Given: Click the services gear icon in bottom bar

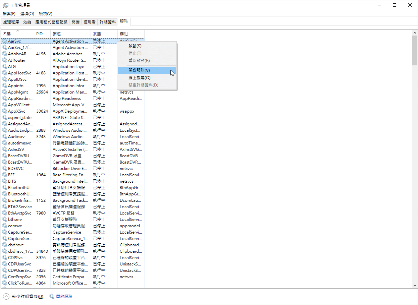Looking at the screenshot, I should coord(52,297).
